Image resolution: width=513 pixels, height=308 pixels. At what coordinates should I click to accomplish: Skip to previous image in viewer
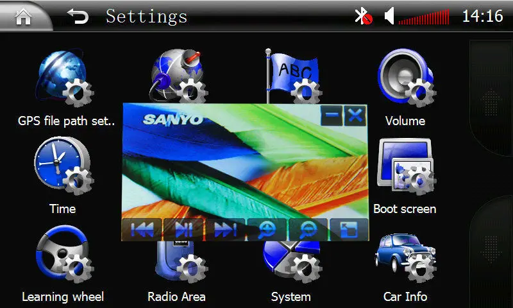pyautogui.click(x=142, y=230)
